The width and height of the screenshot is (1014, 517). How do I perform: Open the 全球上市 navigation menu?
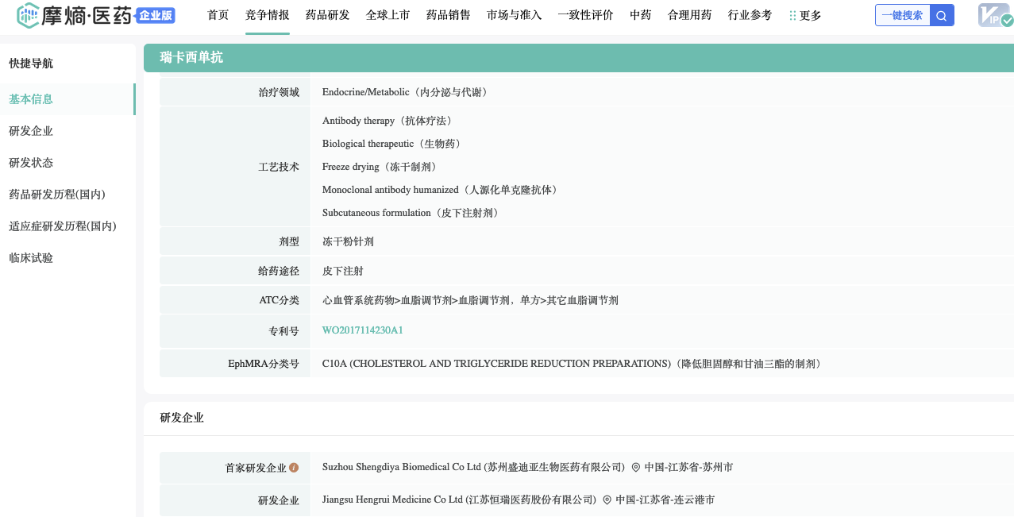pyautogui.click(x=388, y=15)
